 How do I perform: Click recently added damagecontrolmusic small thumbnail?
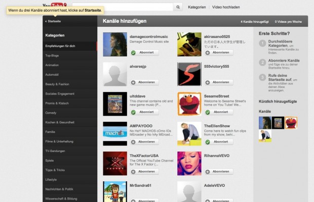[265, 123]
